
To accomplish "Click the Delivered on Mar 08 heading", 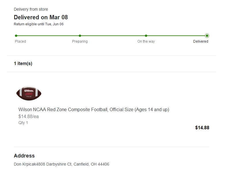I will click(x=41, y=17).
